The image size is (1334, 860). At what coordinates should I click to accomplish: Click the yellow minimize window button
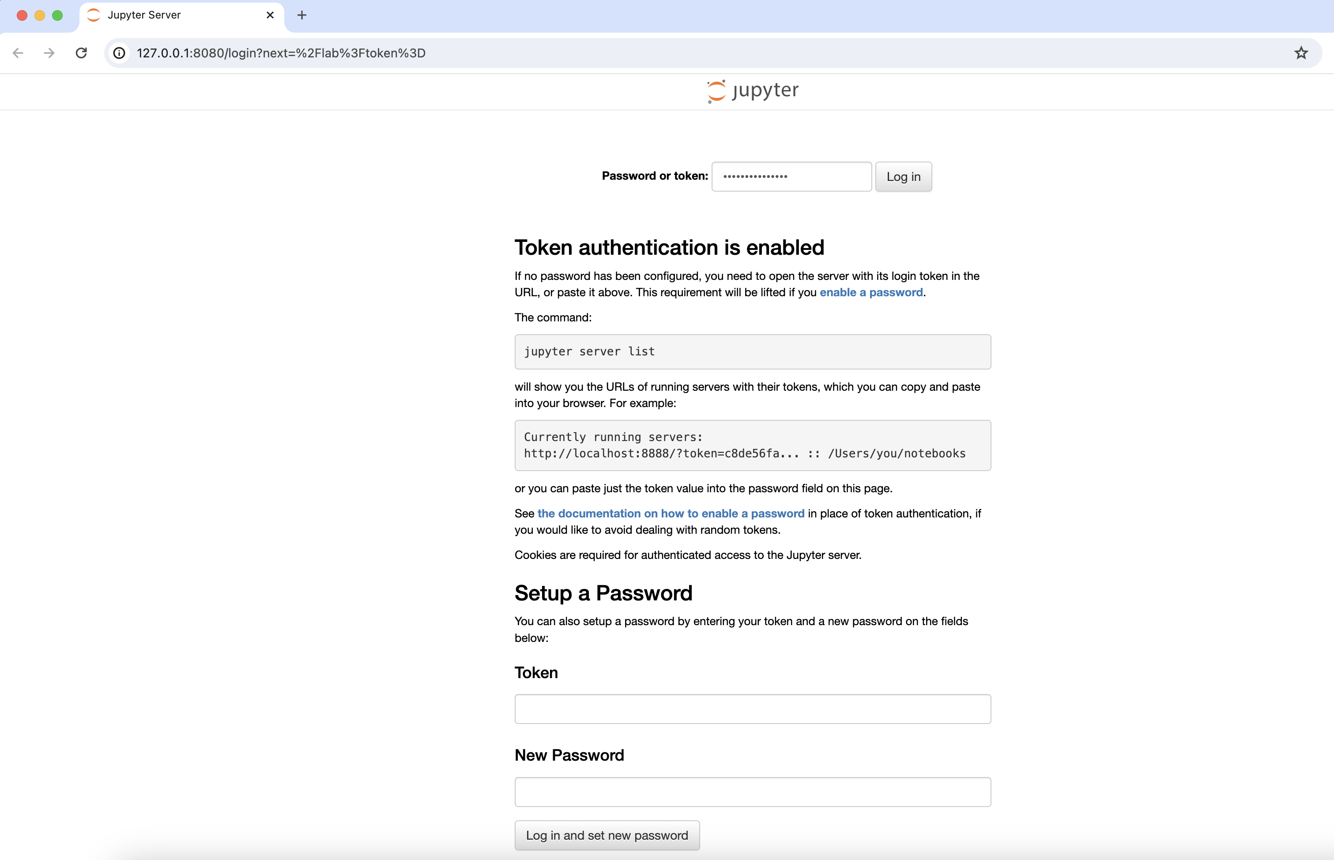40,15
